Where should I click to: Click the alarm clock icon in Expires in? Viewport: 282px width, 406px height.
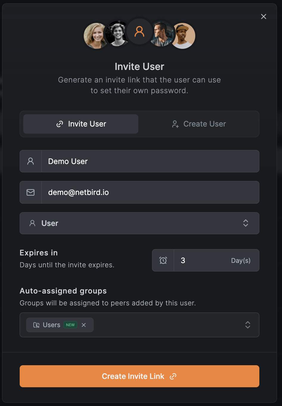coord(163,260)
